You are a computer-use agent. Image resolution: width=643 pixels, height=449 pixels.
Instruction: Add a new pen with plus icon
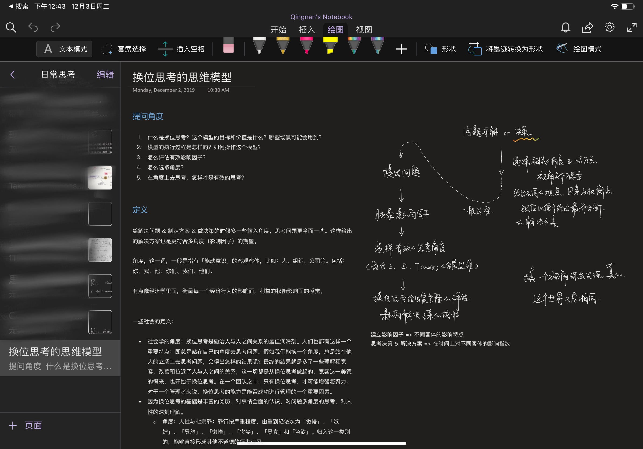(401, 49)
